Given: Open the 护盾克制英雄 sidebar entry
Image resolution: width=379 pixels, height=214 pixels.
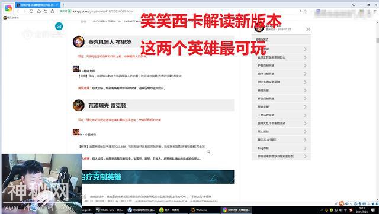Looking at the screenshot, I should click(x=281, y=66).
